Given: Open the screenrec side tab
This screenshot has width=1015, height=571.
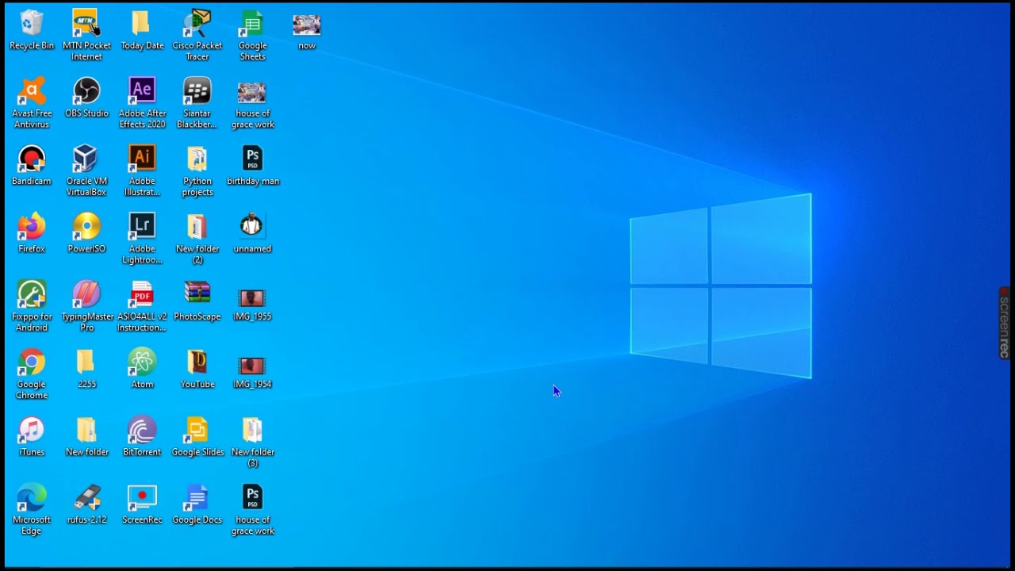Looking at the screenshot, I should [x=1004, y=323].
